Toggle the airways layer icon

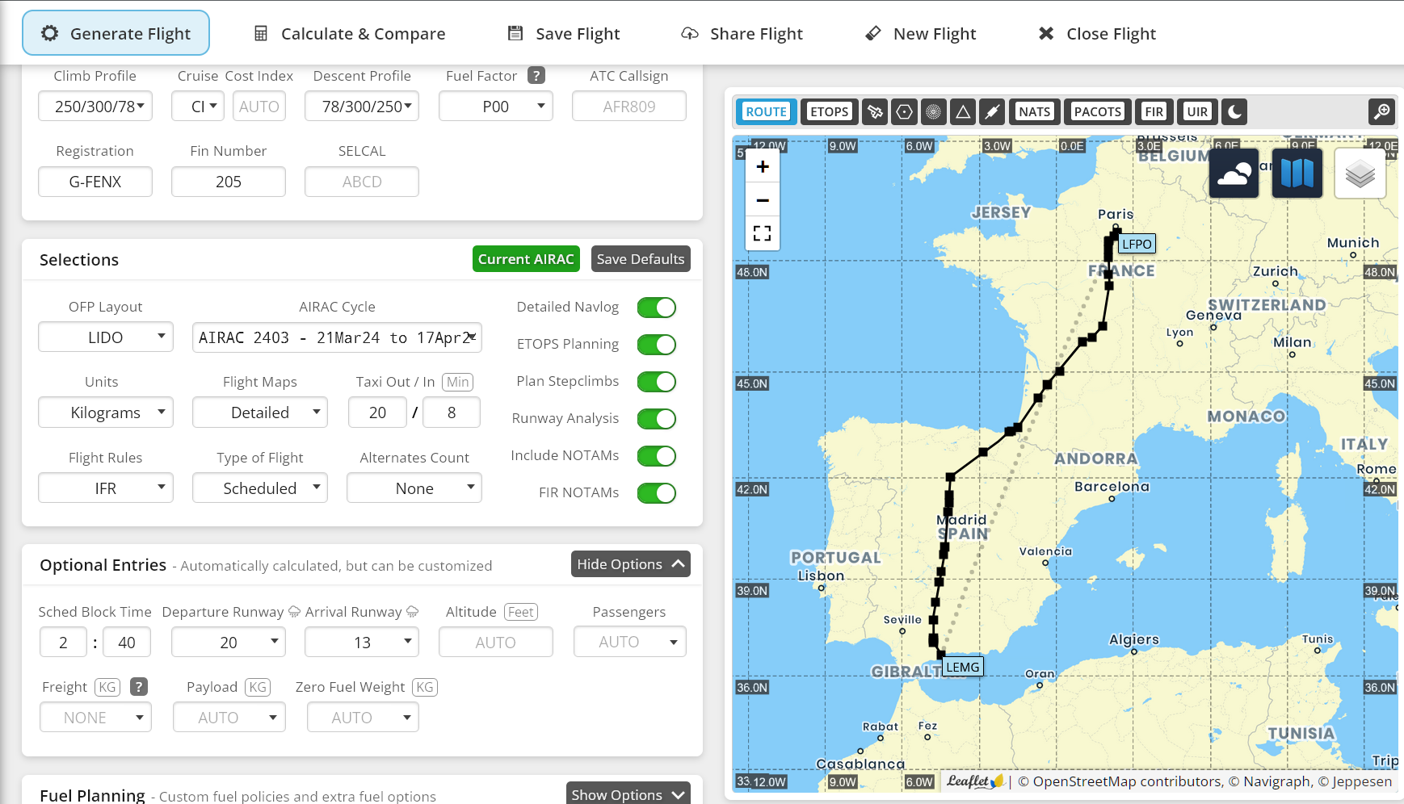click(992, 111)
